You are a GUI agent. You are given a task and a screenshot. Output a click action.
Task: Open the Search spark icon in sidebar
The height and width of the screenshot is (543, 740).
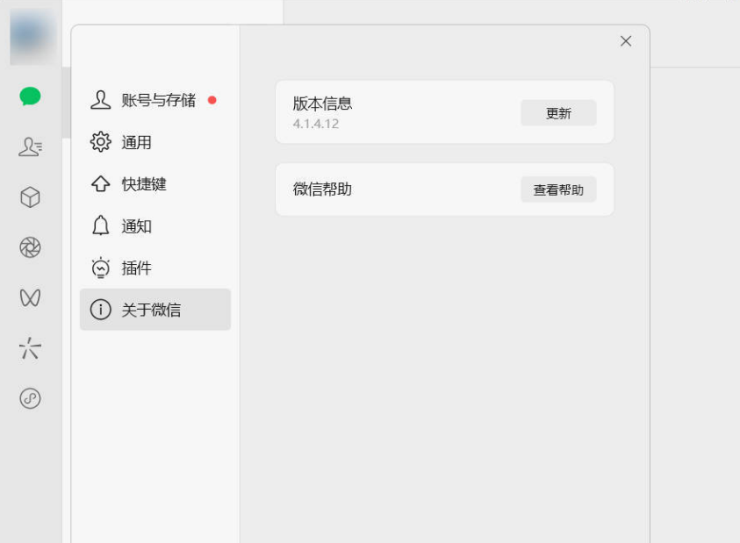pyautogui.click(x=30, y=348)
